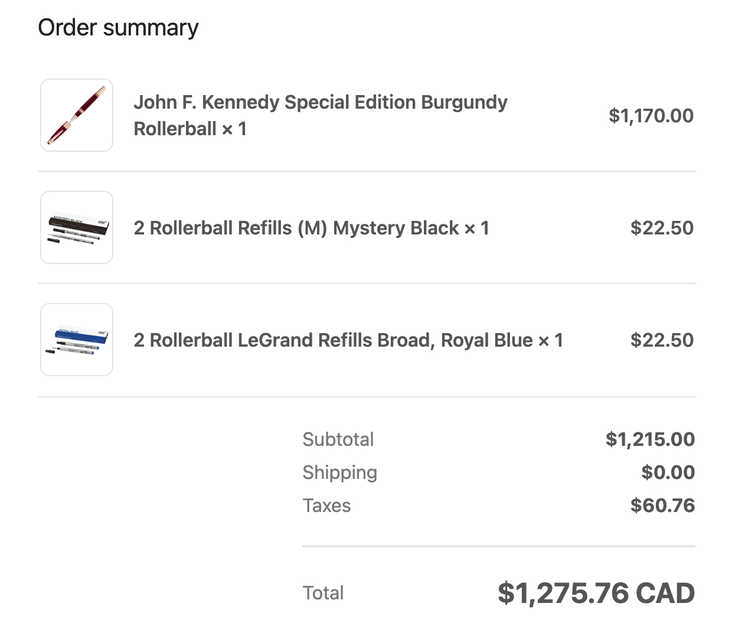Click the Royal Blue refills $22.50 price
The width and height of the screenshot is (732, 626).
[662, 340]
